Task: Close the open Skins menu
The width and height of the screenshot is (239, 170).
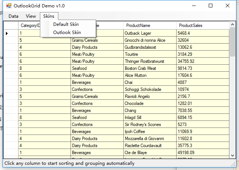Action: pyautogui.click(x=49, y=16)
